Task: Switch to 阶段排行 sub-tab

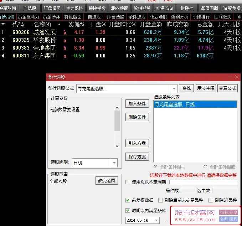Action: click(x=201, y=17)
